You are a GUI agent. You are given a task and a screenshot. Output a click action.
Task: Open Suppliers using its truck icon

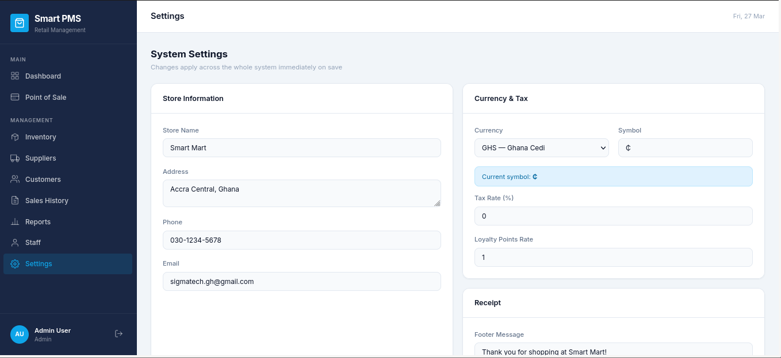(x=14, y=158)
